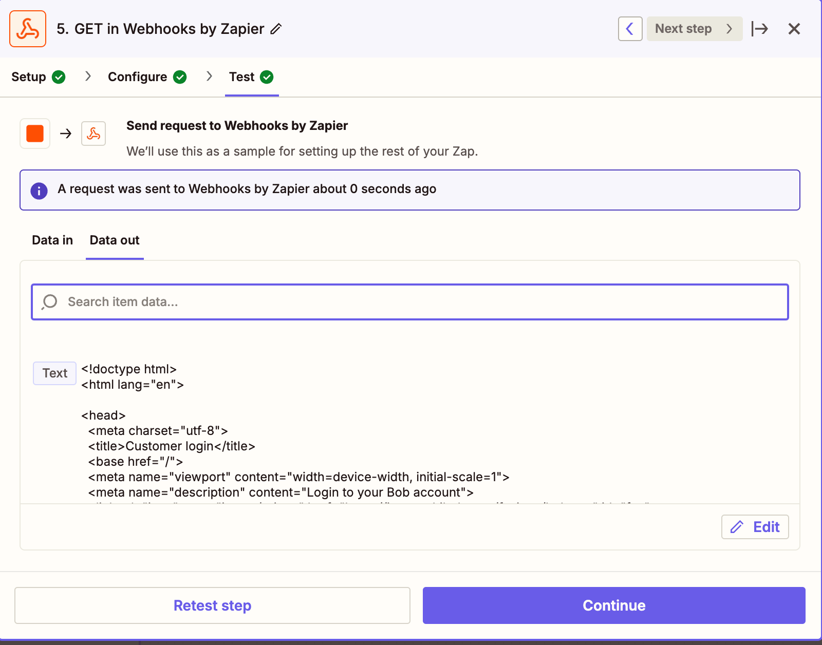Focus the Search item data field

coord(410,302)
